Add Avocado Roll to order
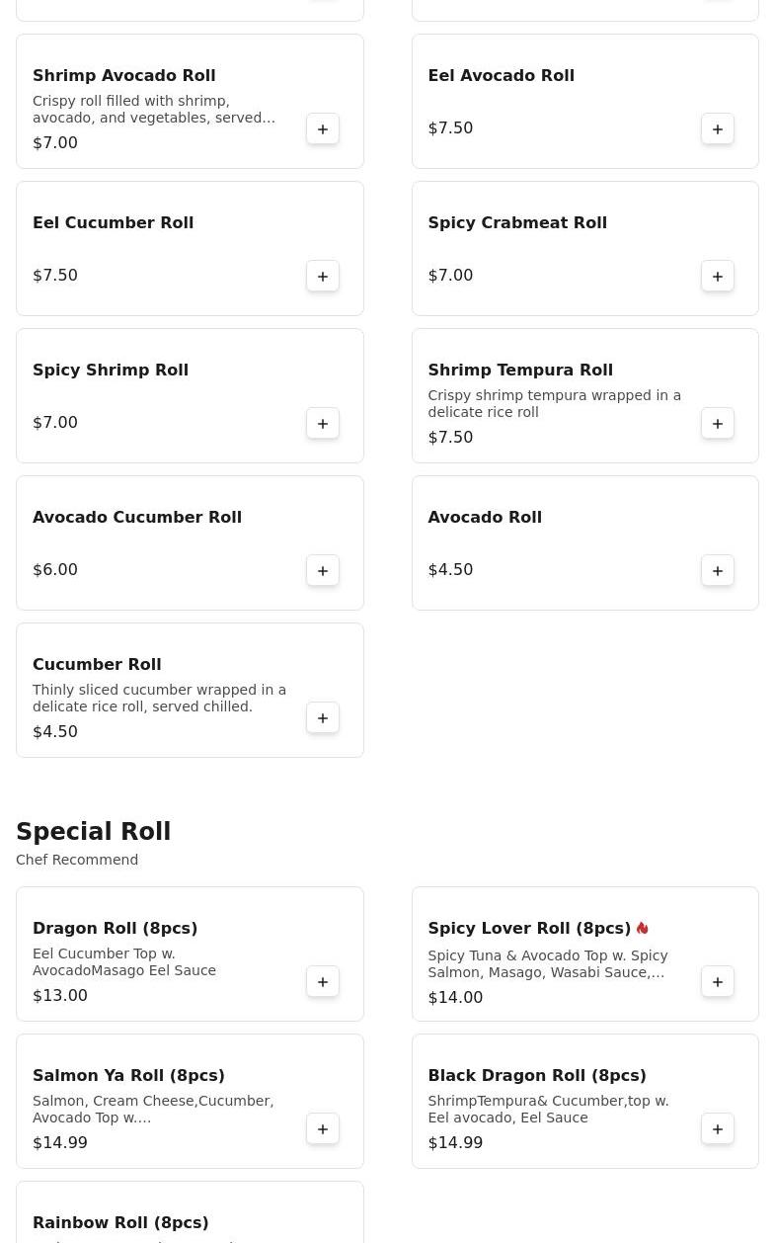The width and height of the screenshot is (775, 1243). tap(718, 571)
